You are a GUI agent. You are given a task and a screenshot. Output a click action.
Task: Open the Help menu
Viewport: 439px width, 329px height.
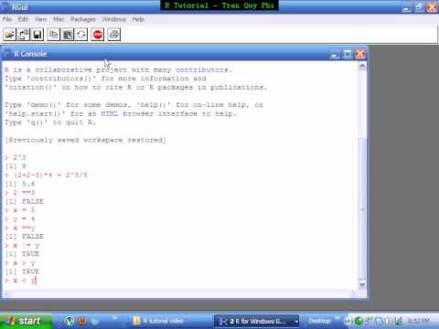138,19
